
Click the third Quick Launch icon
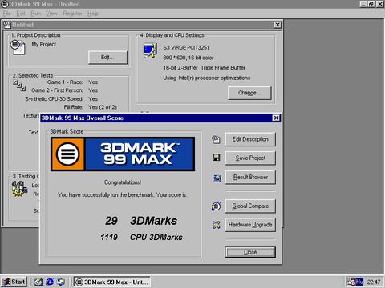pyautogui.click(x=61, y=282)
